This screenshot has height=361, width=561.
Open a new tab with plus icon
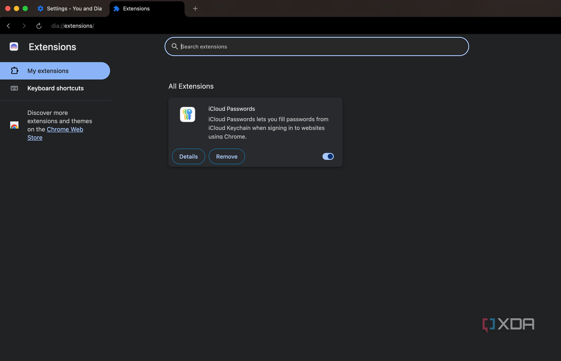point(195,9)
